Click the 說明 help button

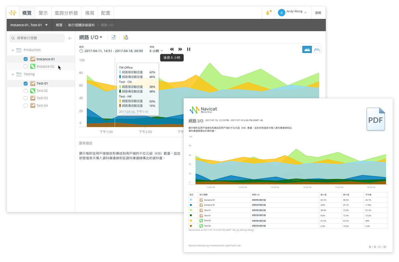[318, 13]
